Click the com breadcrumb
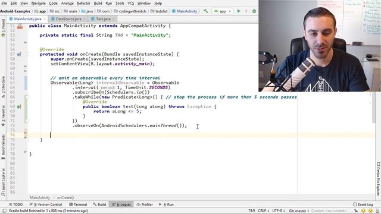Screen dimensions: 381x214 point(104,11)
